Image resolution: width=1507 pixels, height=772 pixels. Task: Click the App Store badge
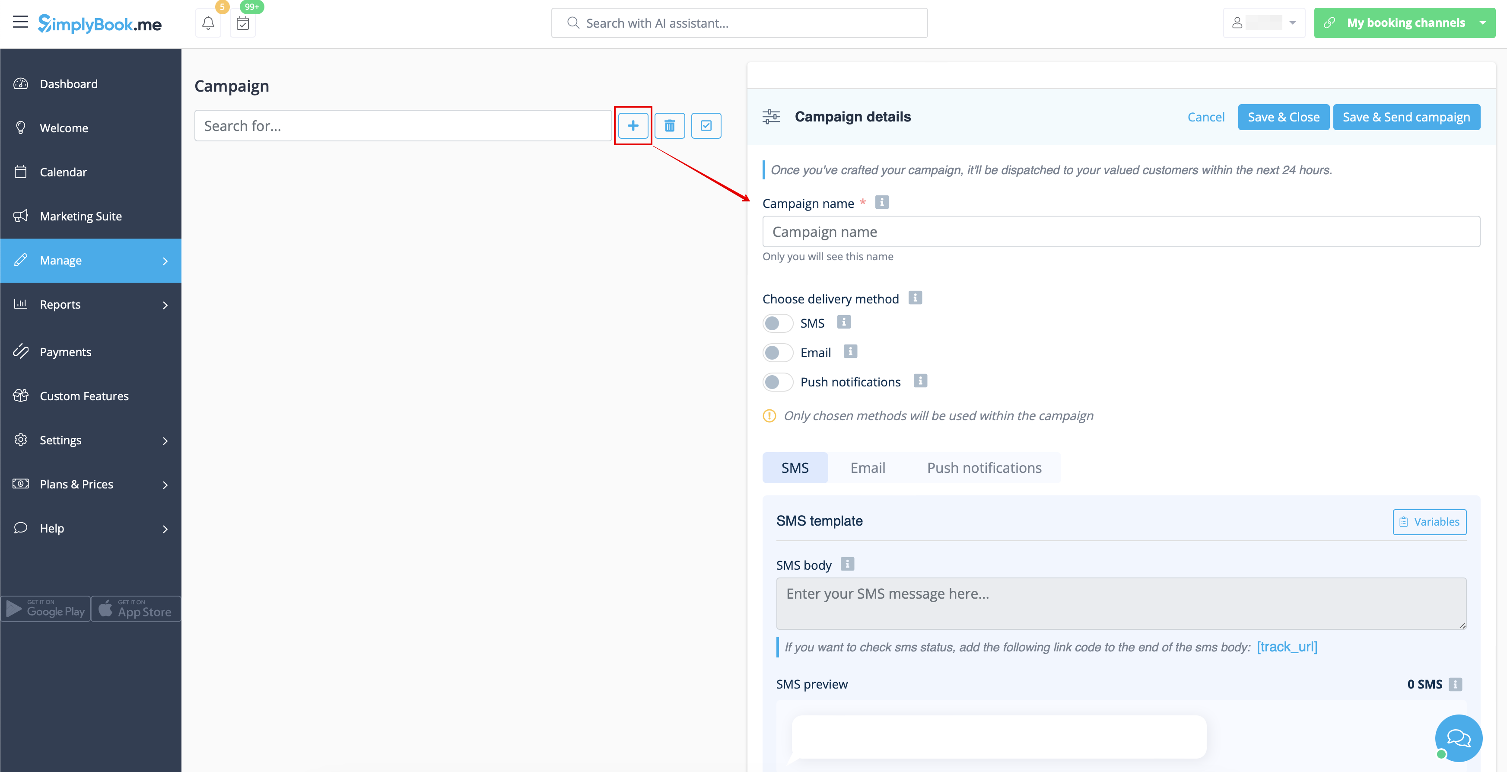pyautogui.click(x=136, y=609)
